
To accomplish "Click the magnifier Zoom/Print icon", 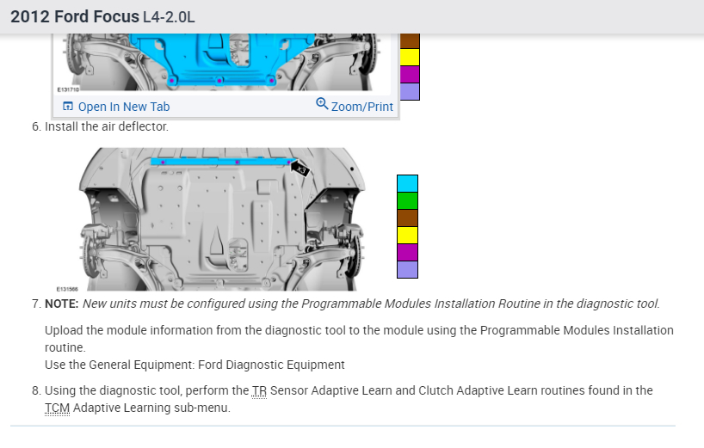I will (322, 104).
